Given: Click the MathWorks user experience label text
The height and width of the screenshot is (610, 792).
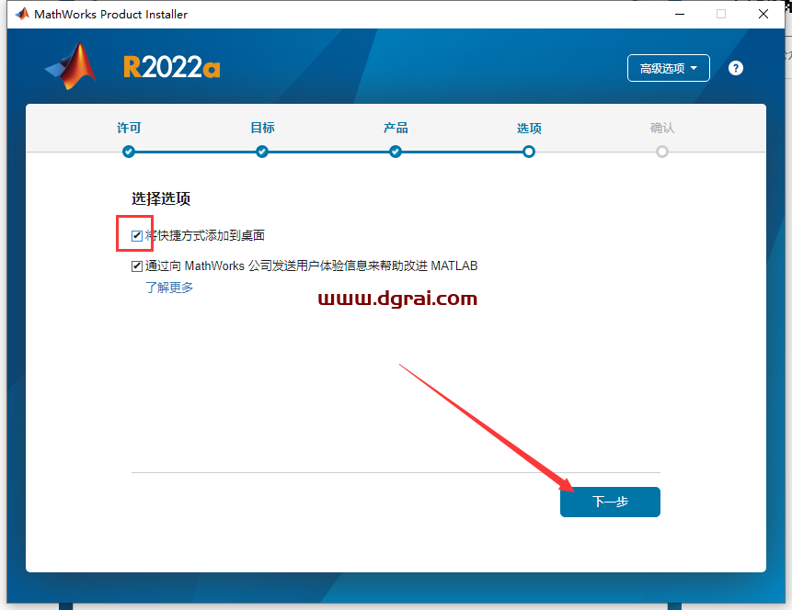Looking at the screenshot, I should (x=312, y=265).
